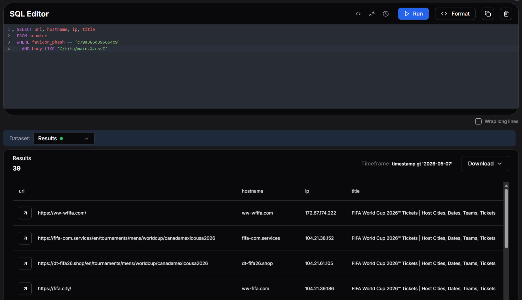Click the result count 39
The height and width of the screenshot is (300, 522).
pyautogui.click(x=17, y=168)
